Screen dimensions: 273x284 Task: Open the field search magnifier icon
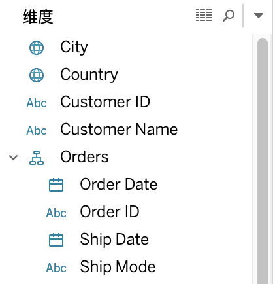(x=229, y=16)
